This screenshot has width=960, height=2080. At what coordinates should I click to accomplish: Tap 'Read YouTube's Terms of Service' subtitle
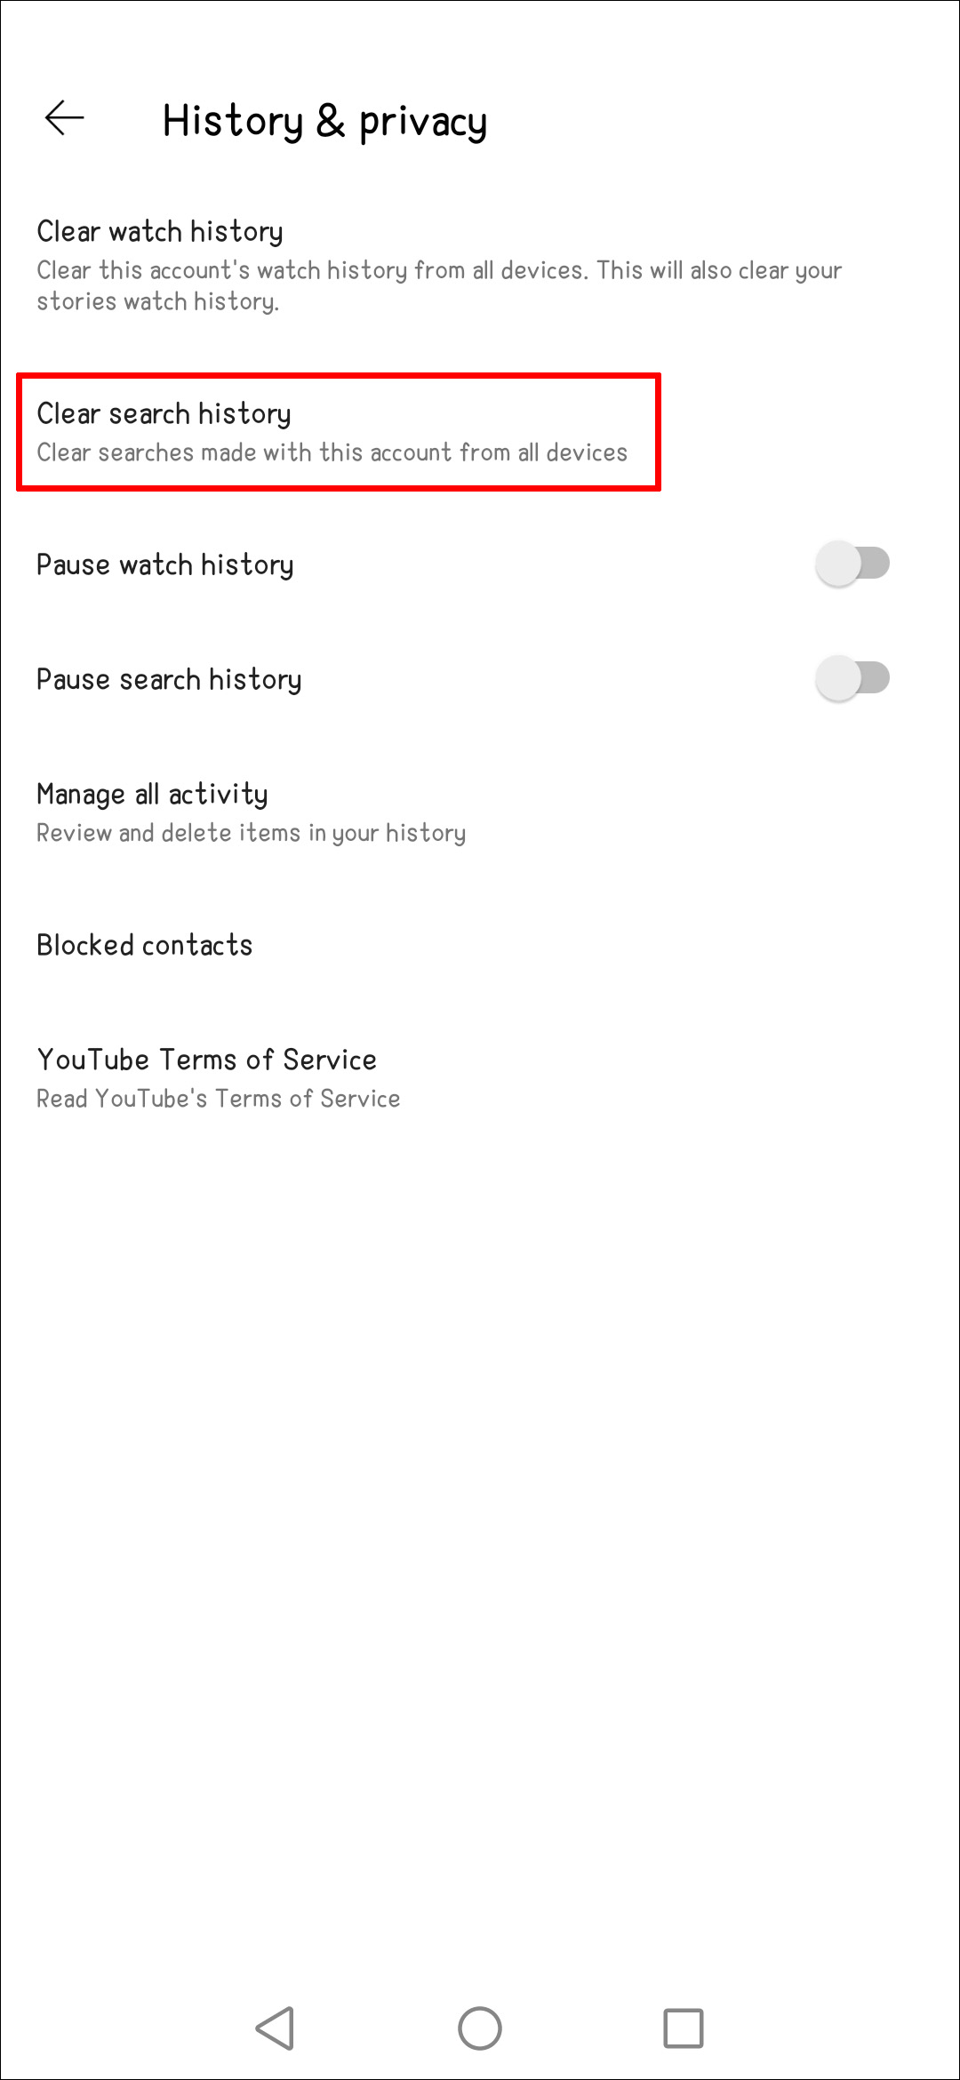click(x=218, y=1098)
